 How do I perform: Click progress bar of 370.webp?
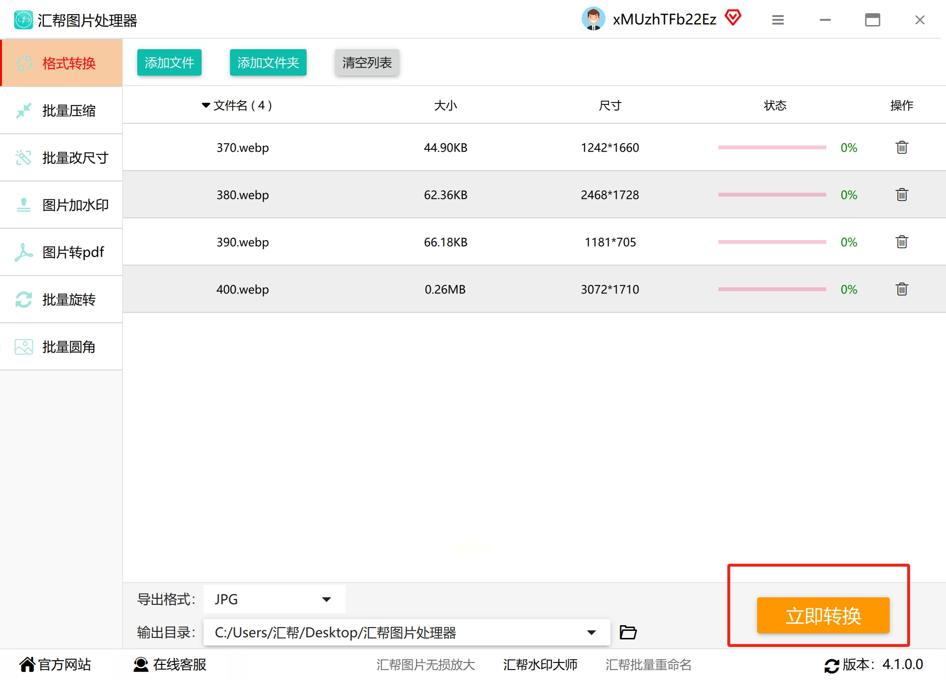[772, 147]
